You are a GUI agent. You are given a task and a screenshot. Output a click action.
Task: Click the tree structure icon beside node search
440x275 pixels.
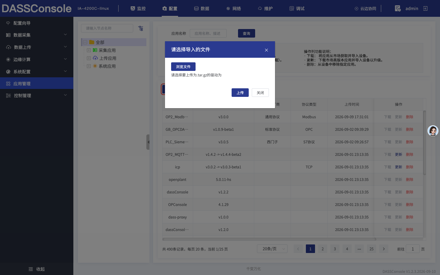click(x=141, y=28)
